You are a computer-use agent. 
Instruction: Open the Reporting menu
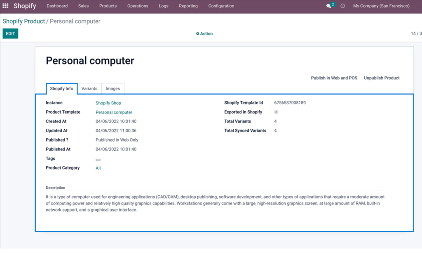point(188,6)
